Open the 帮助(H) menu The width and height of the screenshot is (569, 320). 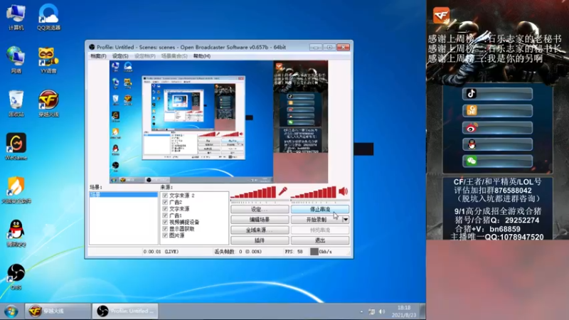pos(202,56)
